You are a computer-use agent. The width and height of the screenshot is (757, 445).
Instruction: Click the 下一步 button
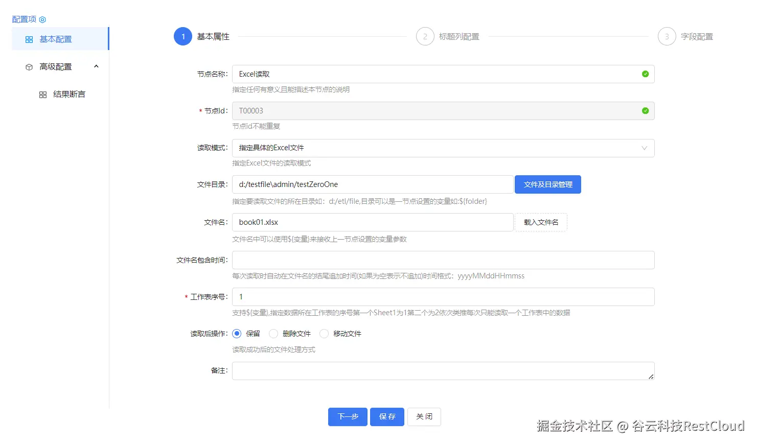pyautogui.click(x=348, y=416)
